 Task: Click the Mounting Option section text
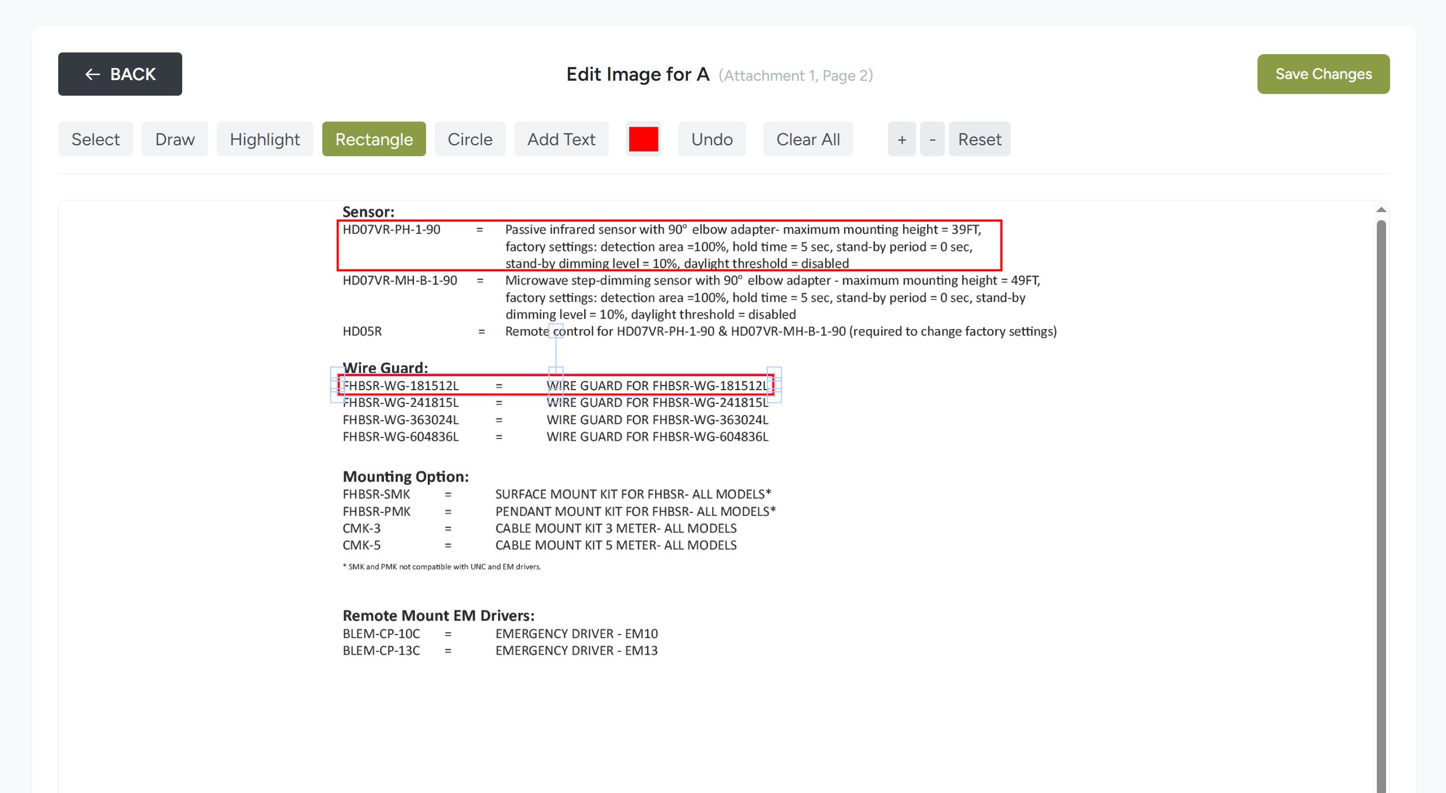pos(405,476)
